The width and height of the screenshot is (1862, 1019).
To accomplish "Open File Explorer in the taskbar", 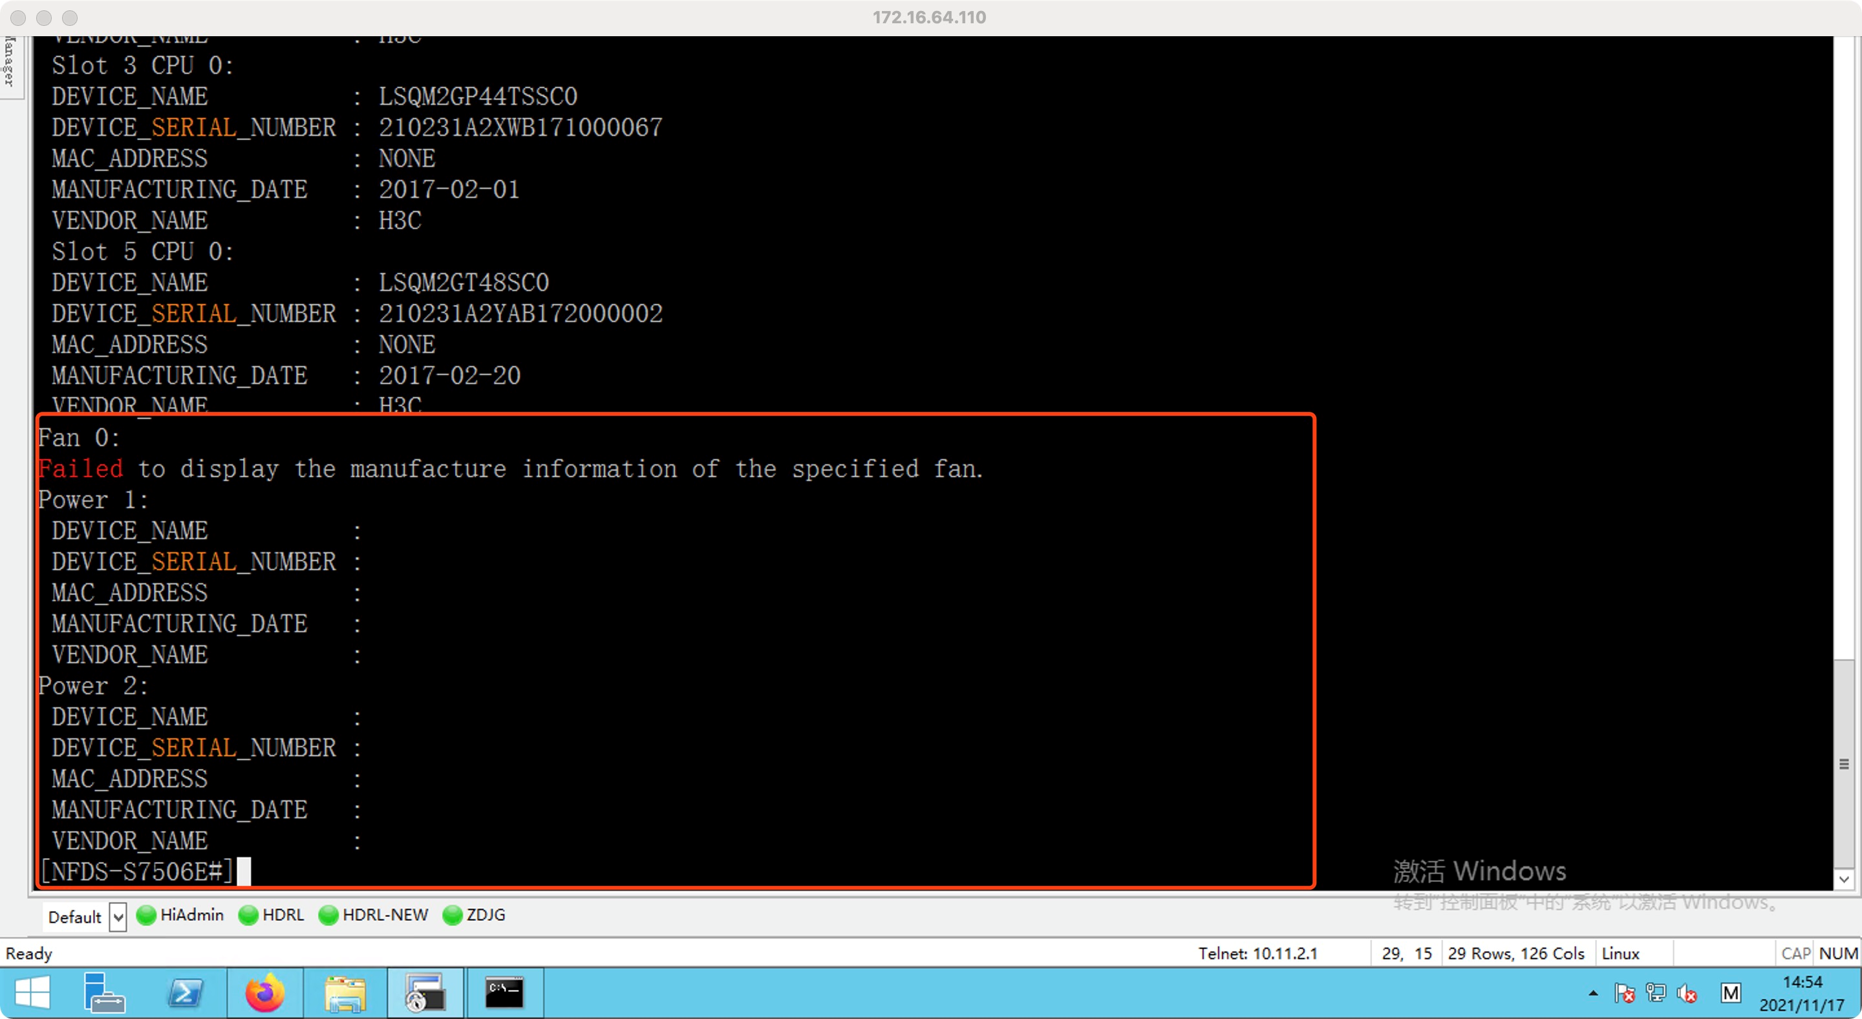I will pyautogui.click(x=345, y=993).
